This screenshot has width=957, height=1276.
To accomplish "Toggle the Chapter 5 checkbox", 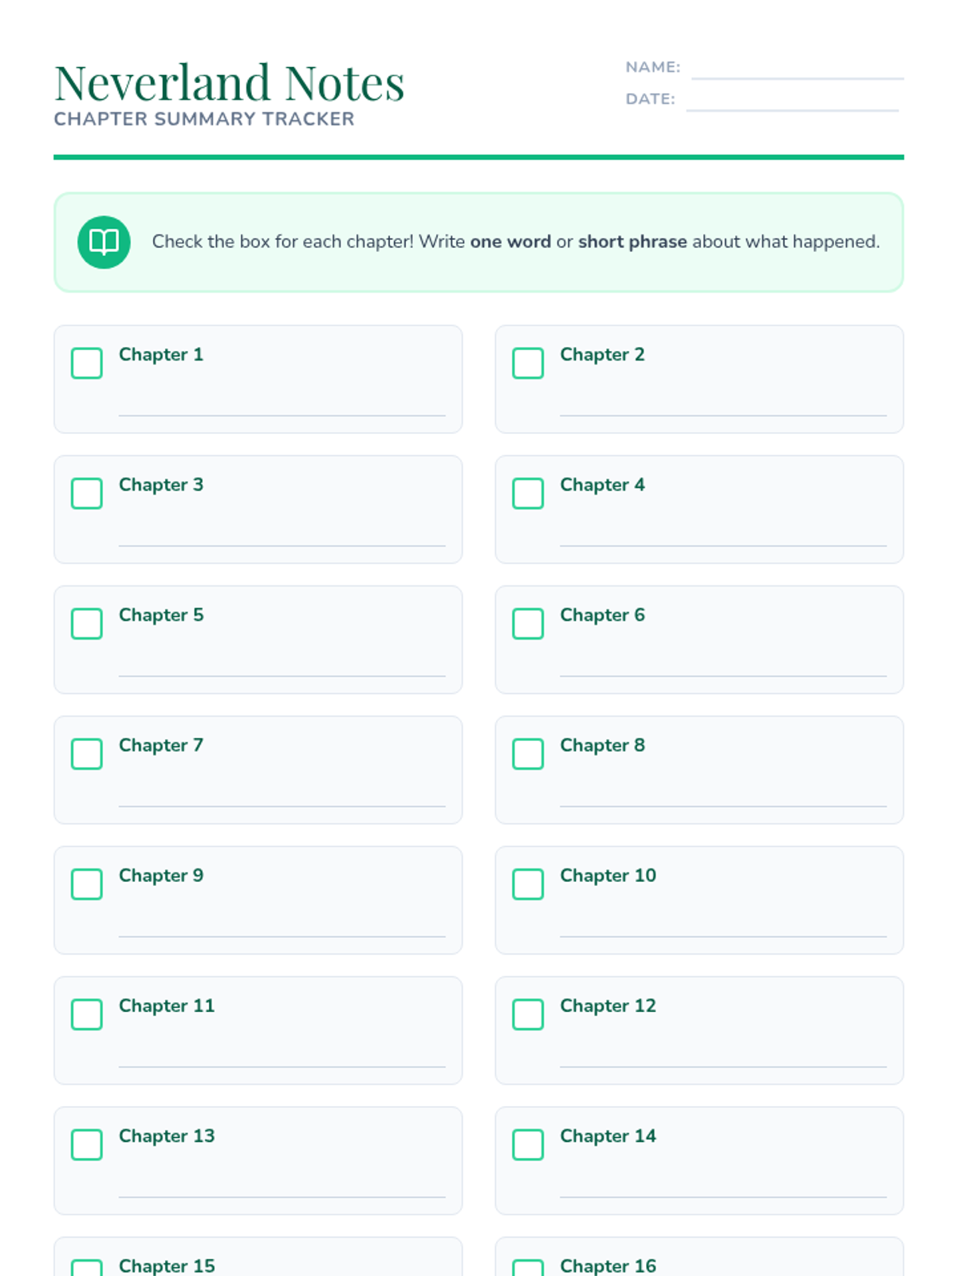I will (87, 624).
